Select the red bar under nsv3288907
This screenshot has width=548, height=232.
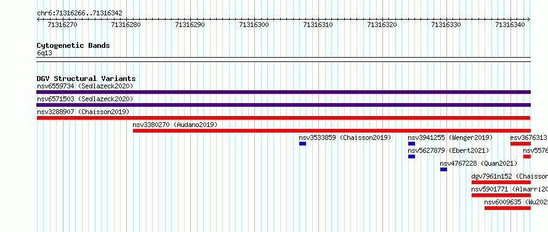283,118
